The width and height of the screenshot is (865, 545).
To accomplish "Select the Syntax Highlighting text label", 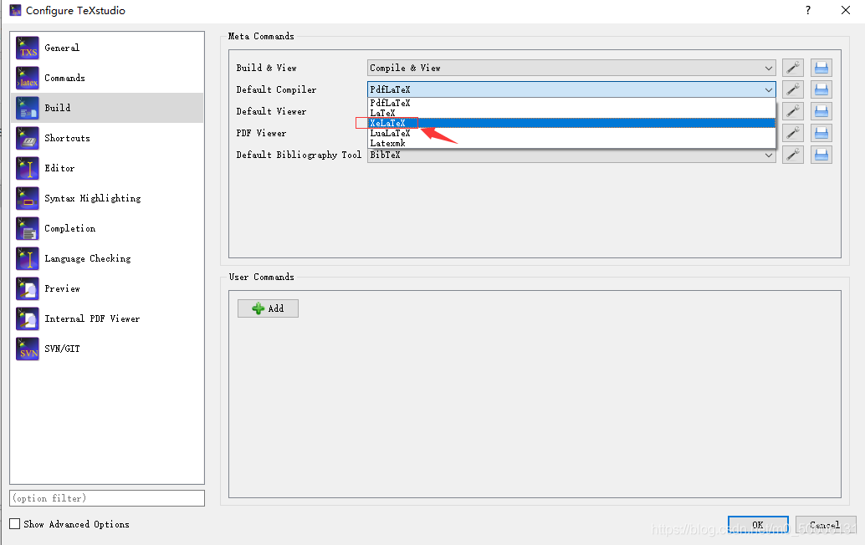I will [x=93, y=198].
